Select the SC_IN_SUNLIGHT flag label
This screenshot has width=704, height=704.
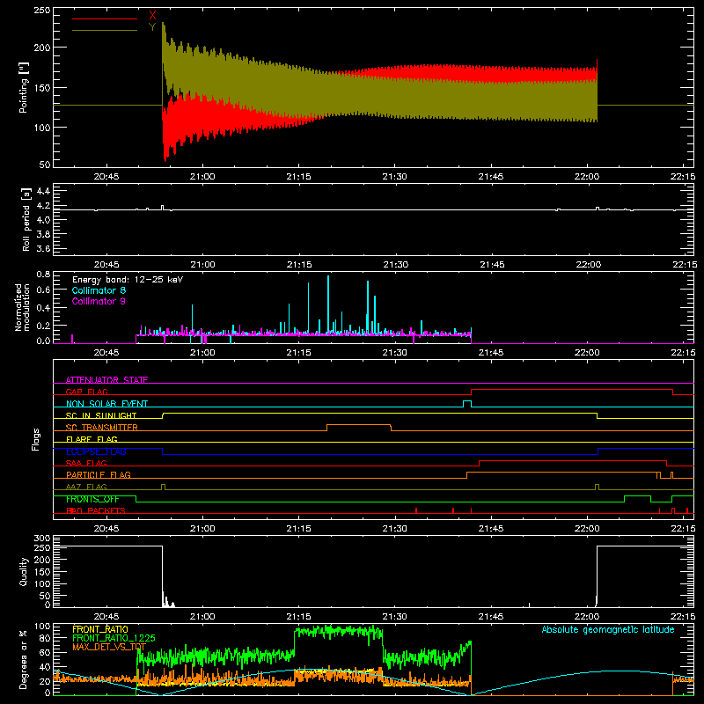coord(101,415)
